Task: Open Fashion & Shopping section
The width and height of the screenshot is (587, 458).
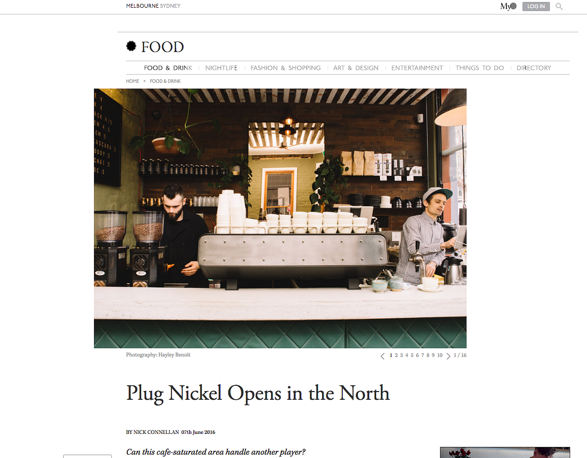Action: coord(285,68)
